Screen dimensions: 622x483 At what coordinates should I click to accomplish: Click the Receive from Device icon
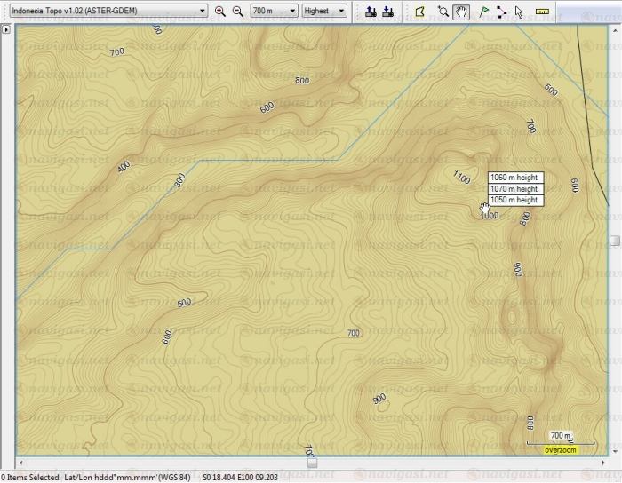pos(388,12)
